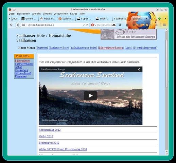Open the Rosenmontag 2012 gallery link

[x=50, y=130]
